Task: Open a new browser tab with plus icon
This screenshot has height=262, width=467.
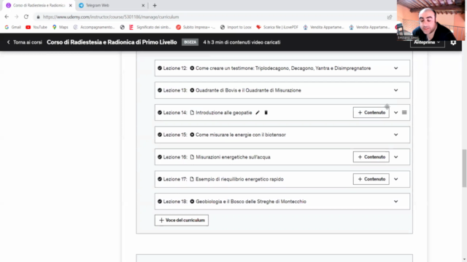Action: 155,5
